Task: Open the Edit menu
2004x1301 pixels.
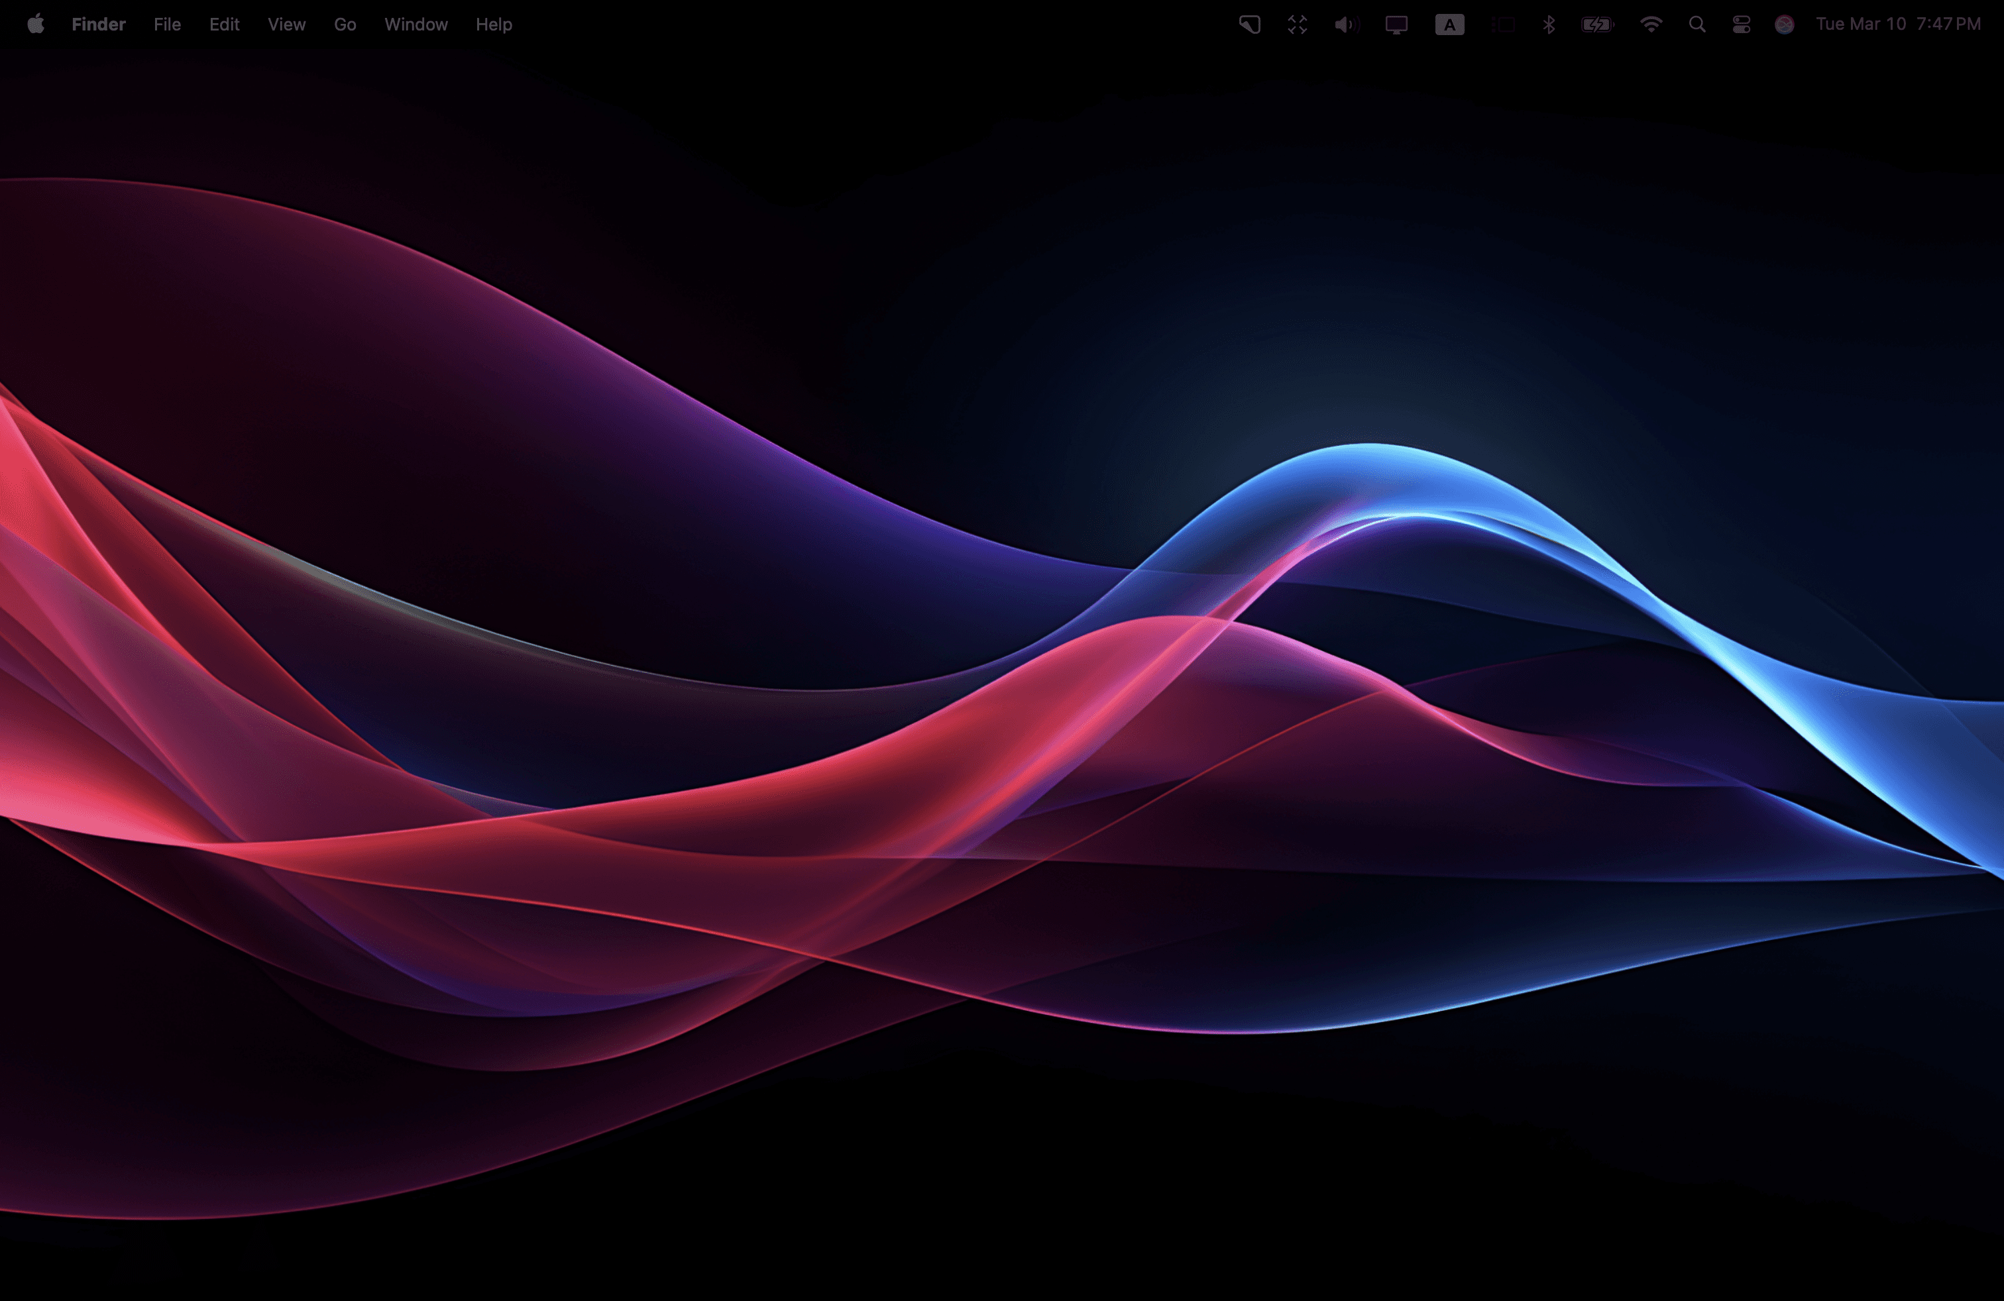Action: (224, 25)
